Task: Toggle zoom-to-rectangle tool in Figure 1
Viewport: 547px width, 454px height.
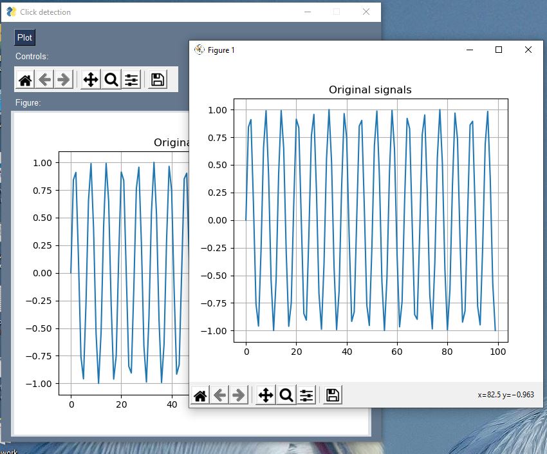Action: (x=285, y=395)
